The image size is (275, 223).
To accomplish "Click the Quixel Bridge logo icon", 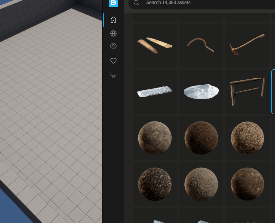I will click(113, 3).
